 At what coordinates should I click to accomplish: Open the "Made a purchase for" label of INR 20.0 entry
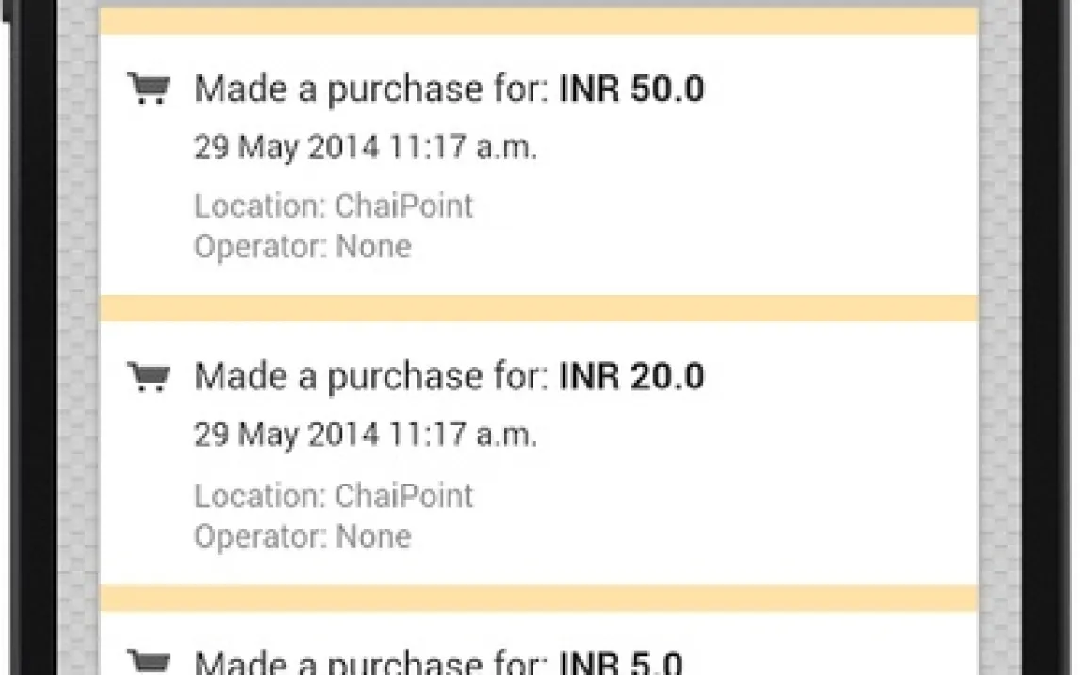[371, 377]
